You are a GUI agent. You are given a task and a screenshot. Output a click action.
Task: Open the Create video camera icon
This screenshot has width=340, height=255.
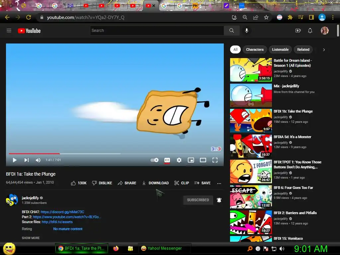pos(298,31)
